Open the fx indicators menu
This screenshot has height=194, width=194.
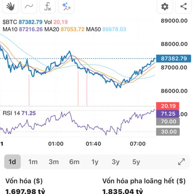pyautogui.click(x=48, y=6)
